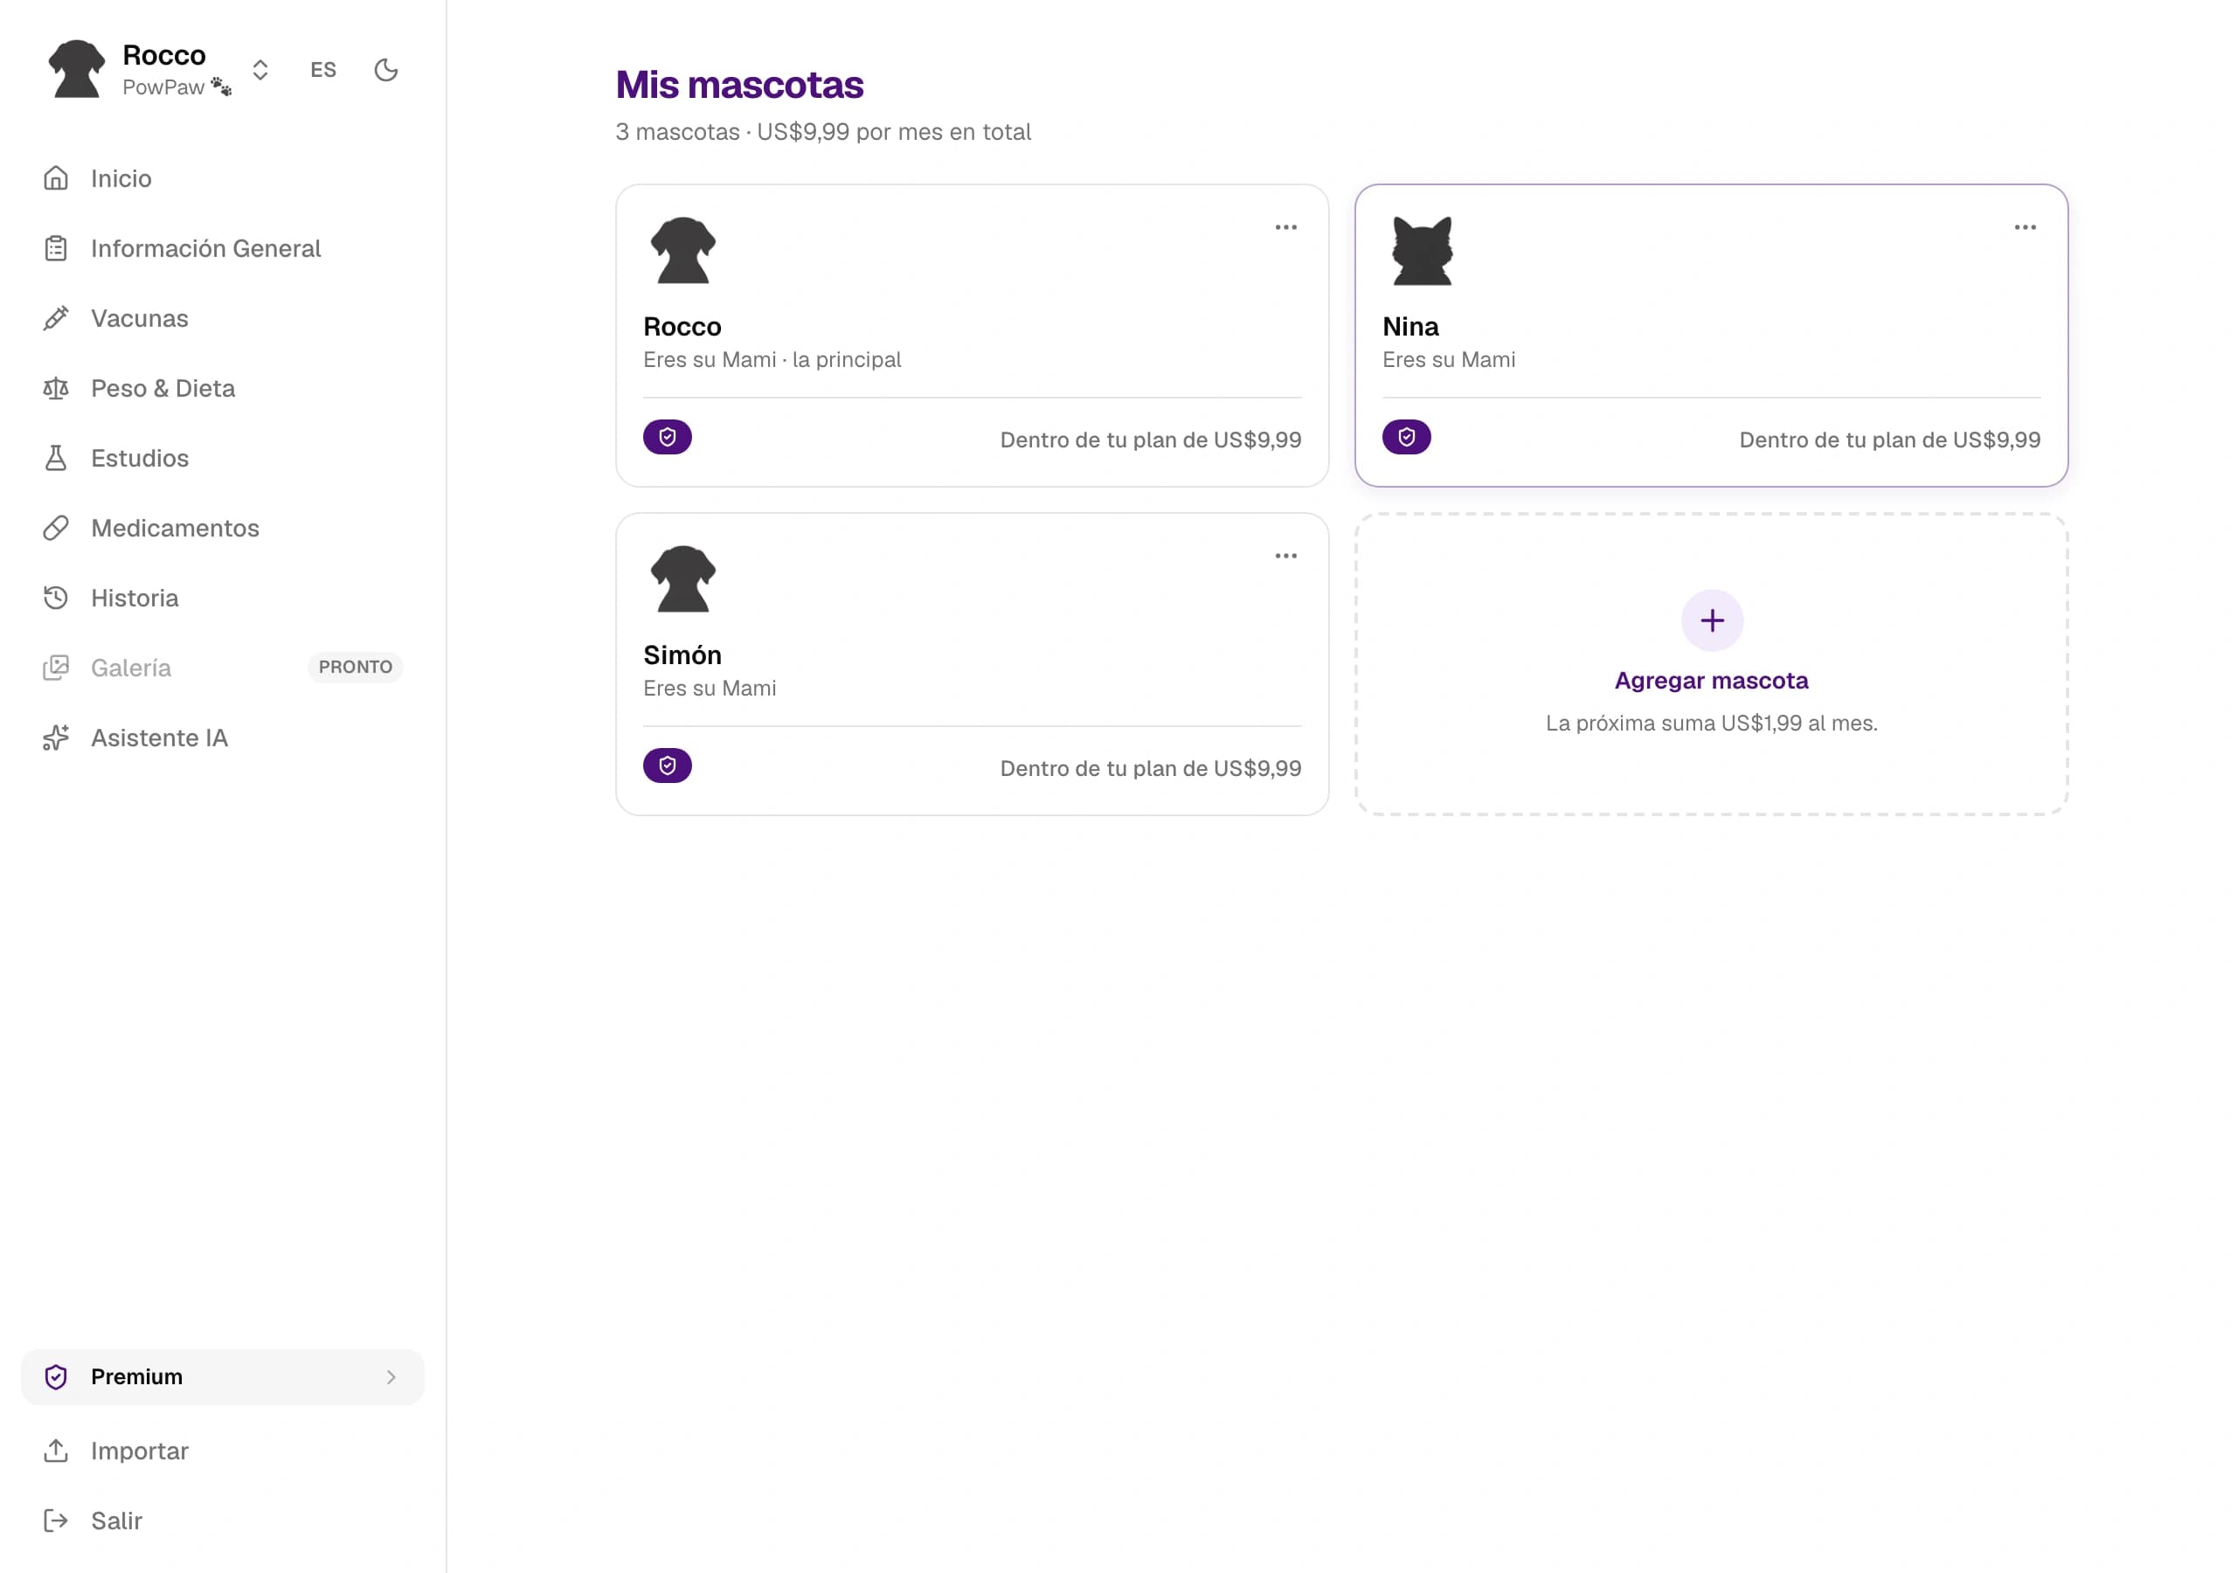Click the Estudios flask icon
This screenshot has height=1573, width=2237.
(56, 458)
